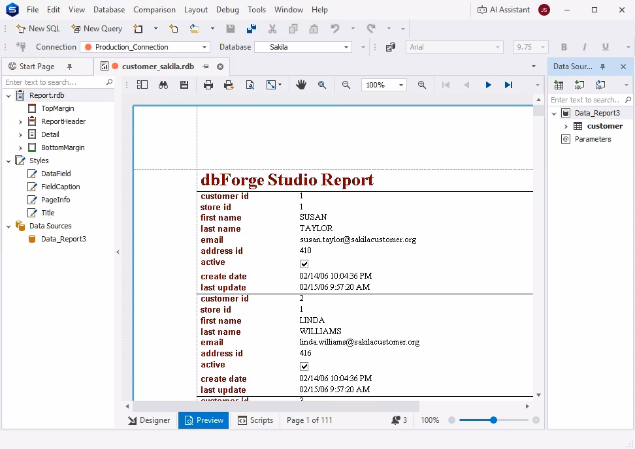
Task: Open the File menu
Action: pos(33,10)
